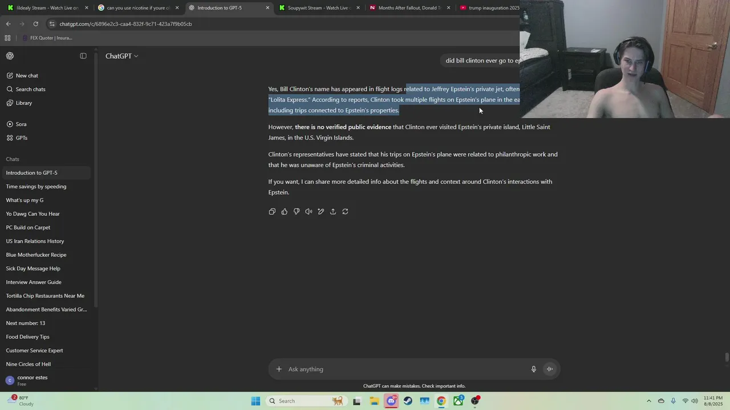Open Sora from the sidebar
This screenshot has height=410, width=730.
point(21,124)
